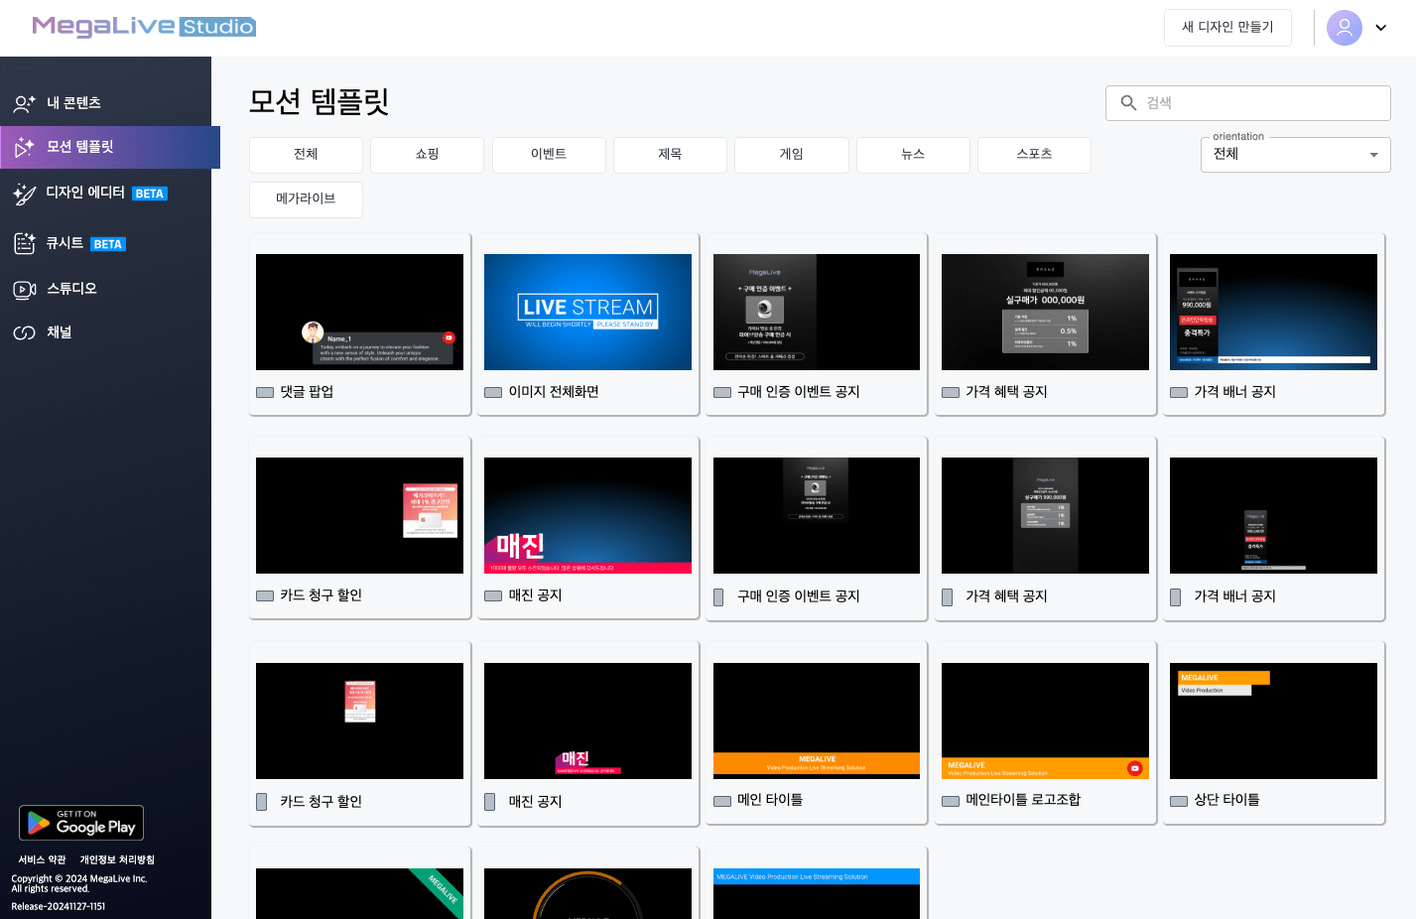Screen dimensions: 1416x919
Task: Click the orientation dropdown arrow
Action: click(x=1373, y=155)
